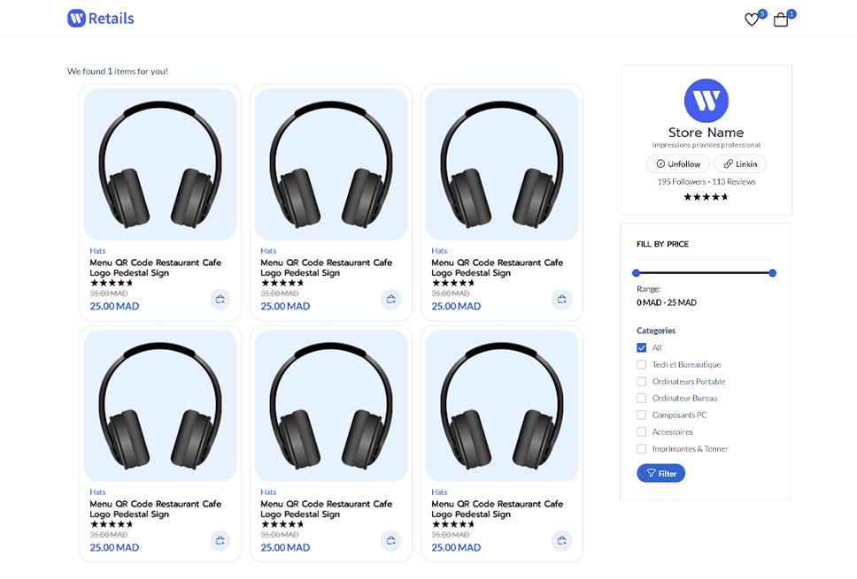857x579 pixels.
Task: Click the '0 MAD - 25 MAD' range value
Action: (x=667, y=302)
